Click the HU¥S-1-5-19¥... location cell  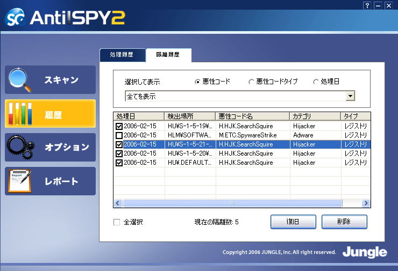(x=190, y=126)
